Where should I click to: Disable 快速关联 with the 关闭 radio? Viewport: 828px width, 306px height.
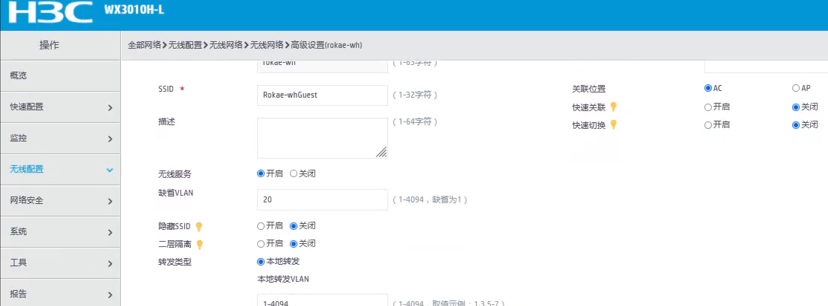coord(796,107)
